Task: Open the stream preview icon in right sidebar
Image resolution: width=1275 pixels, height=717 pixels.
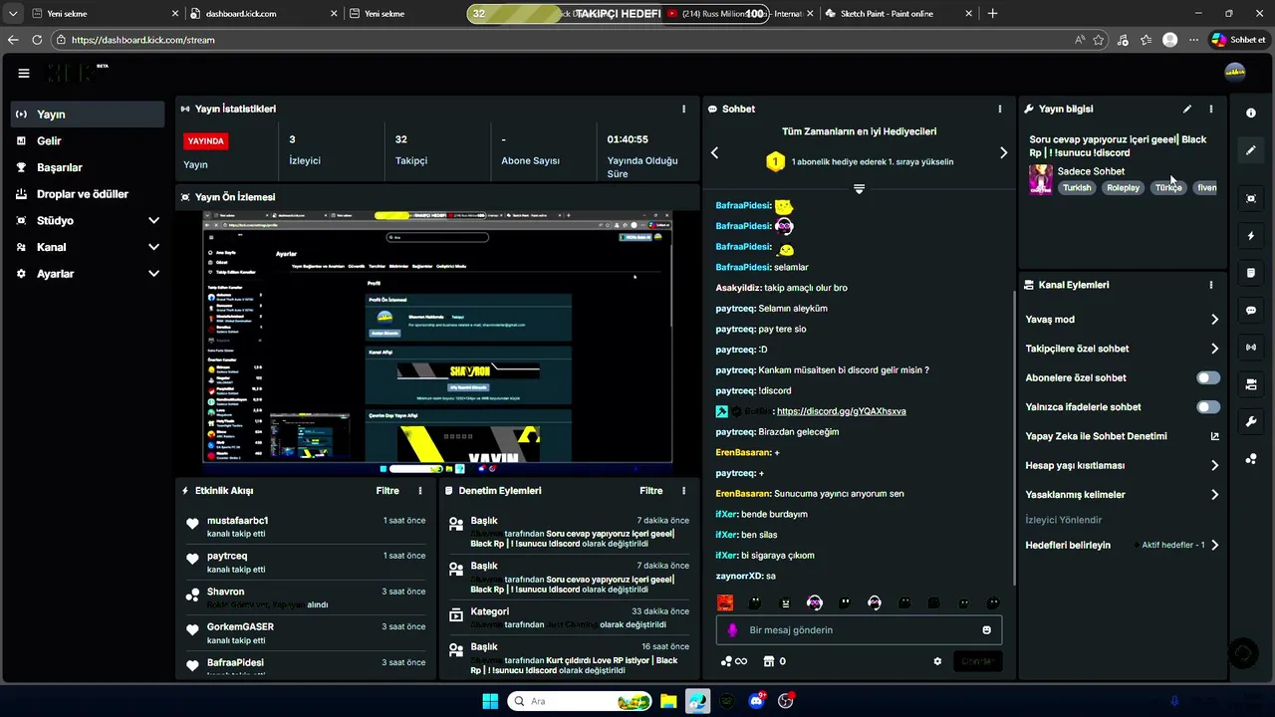Action: (1251, 198)
